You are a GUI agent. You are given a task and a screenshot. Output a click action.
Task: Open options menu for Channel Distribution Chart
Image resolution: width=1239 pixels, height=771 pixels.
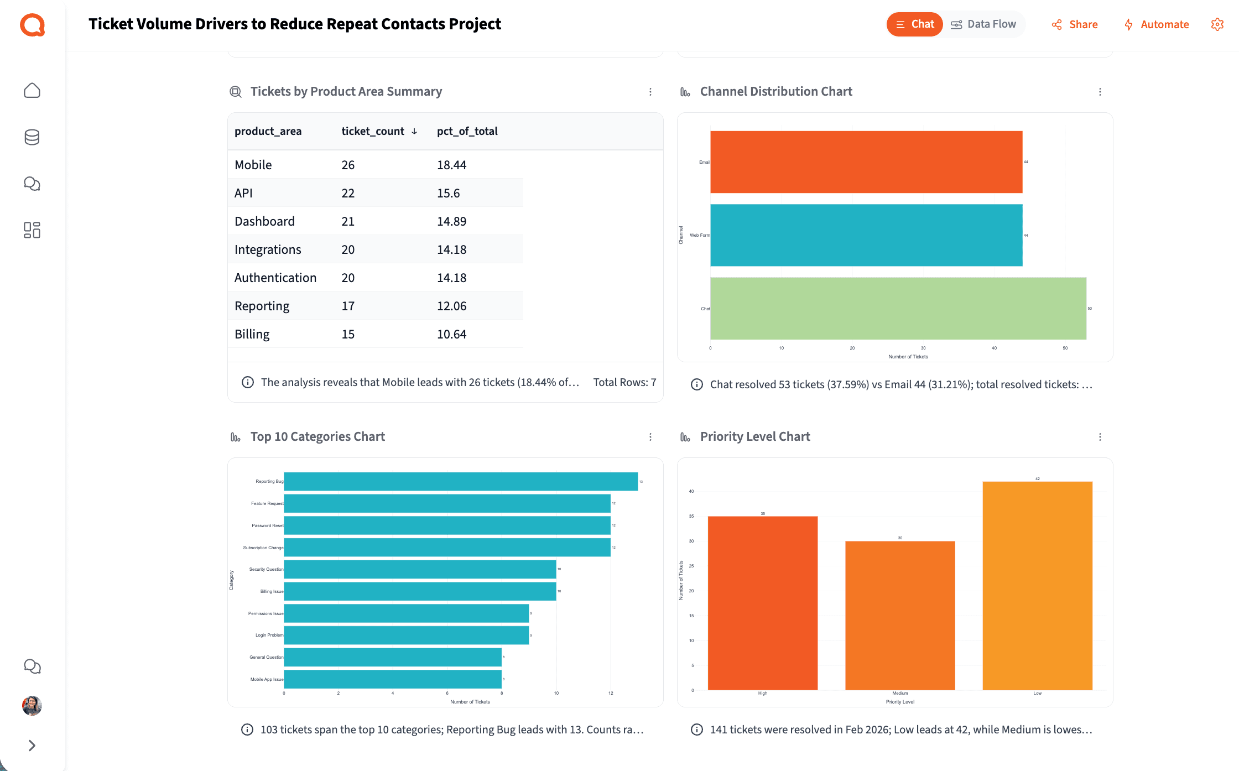(x=1100, y=92)
